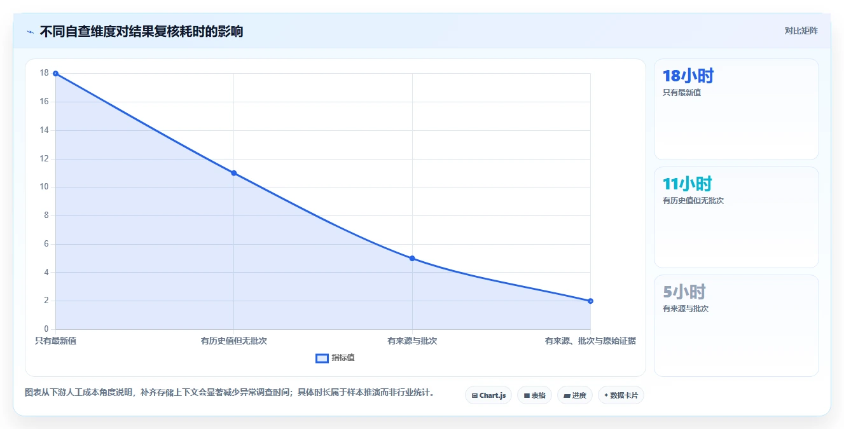Click the x-axis label 有历史值但无批次

(234, 341)
